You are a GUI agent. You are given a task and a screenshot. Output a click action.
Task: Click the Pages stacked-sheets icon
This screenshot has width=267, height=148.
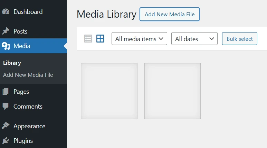click(6, 91)
